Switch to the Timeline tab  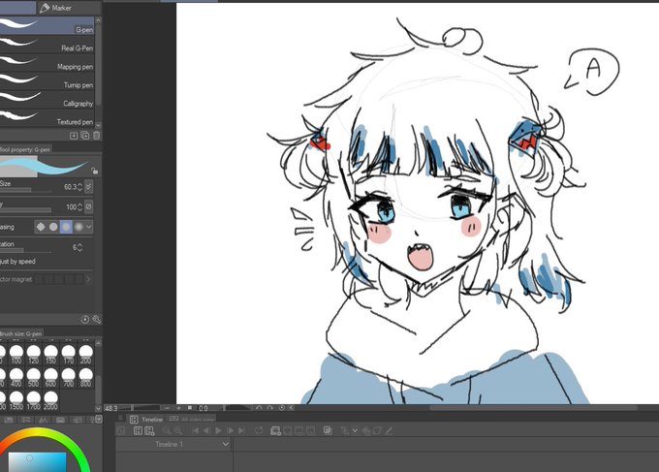[146, 419]
